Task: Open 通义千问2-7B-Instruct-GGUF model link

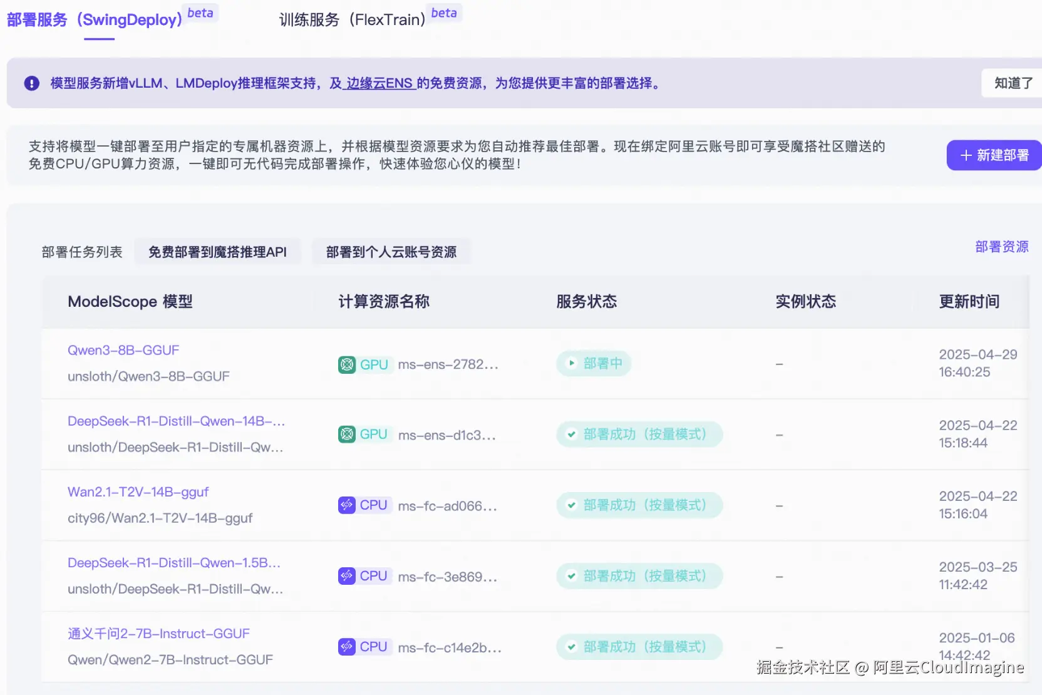Action: tap(158, 633)
